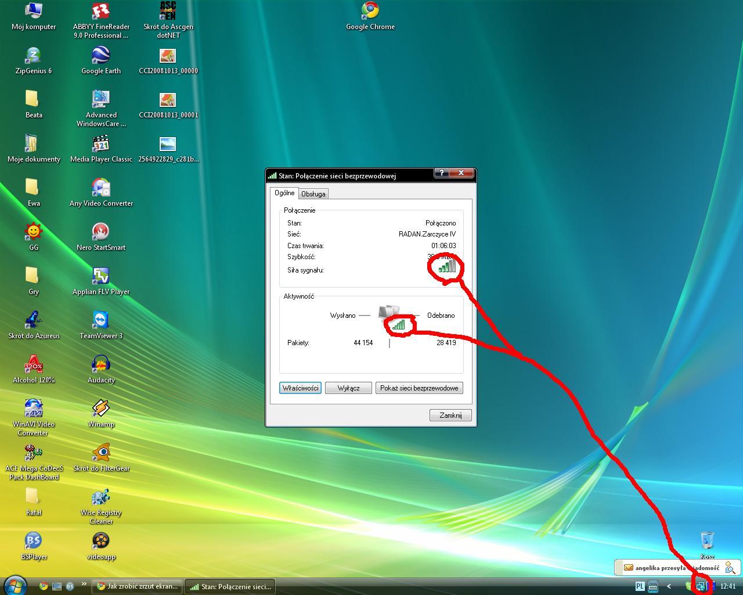This screenshot has height=595, width=743.
Task: Open Moje dokumenty folder icon
Action: point(34,149)
